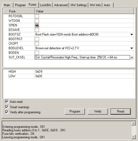The height and width of the screenshot is (141, 138).
Task: Click 'Entering programming mode.. OK!' log line
Action: point(24,127)
